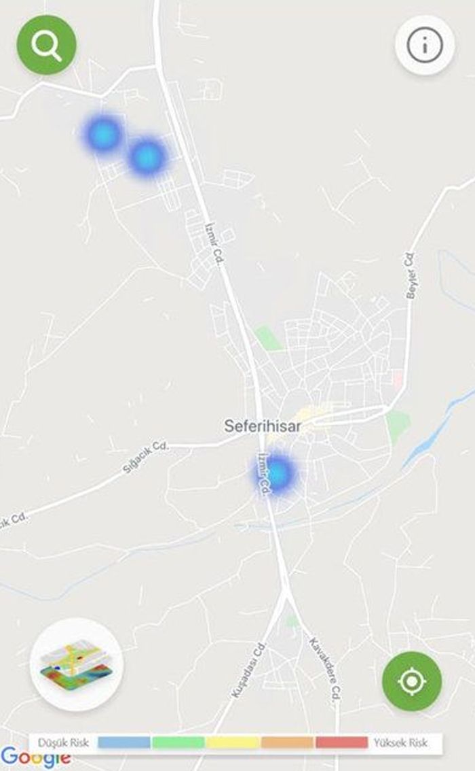
Task: Open the green search button
Action: [x=47, y=45]
